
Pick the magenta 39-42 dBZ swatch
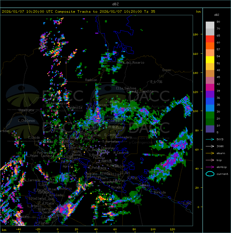coord(210,87)
